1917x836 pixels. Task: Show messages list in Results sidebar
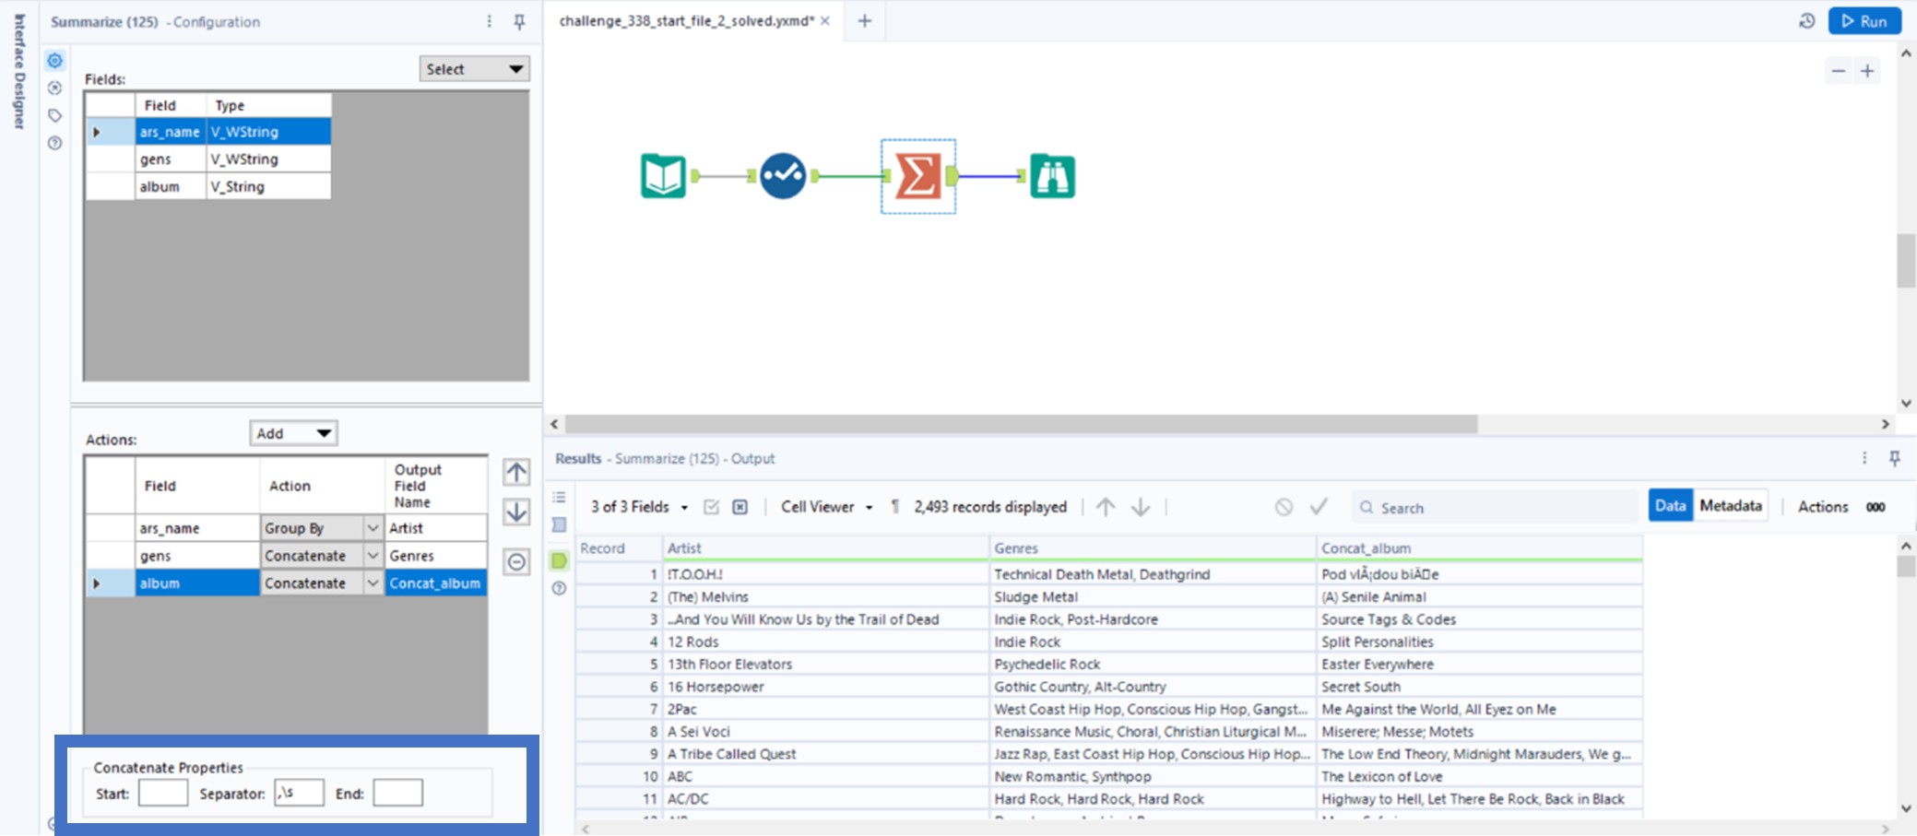tap(559, 498)
